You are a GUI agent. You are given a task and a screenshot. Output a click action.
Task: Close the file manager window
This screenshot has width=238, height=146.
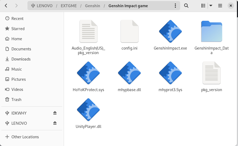tap(231, 6)
